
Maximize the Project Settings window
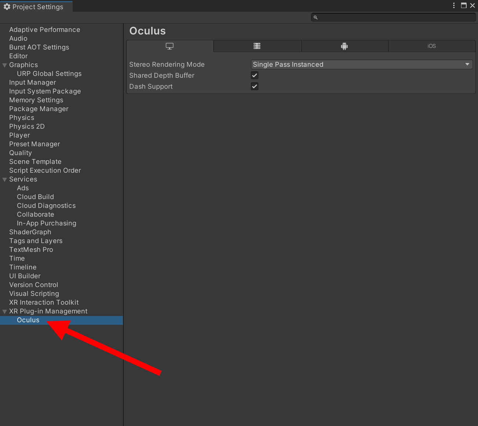point(464,5)
